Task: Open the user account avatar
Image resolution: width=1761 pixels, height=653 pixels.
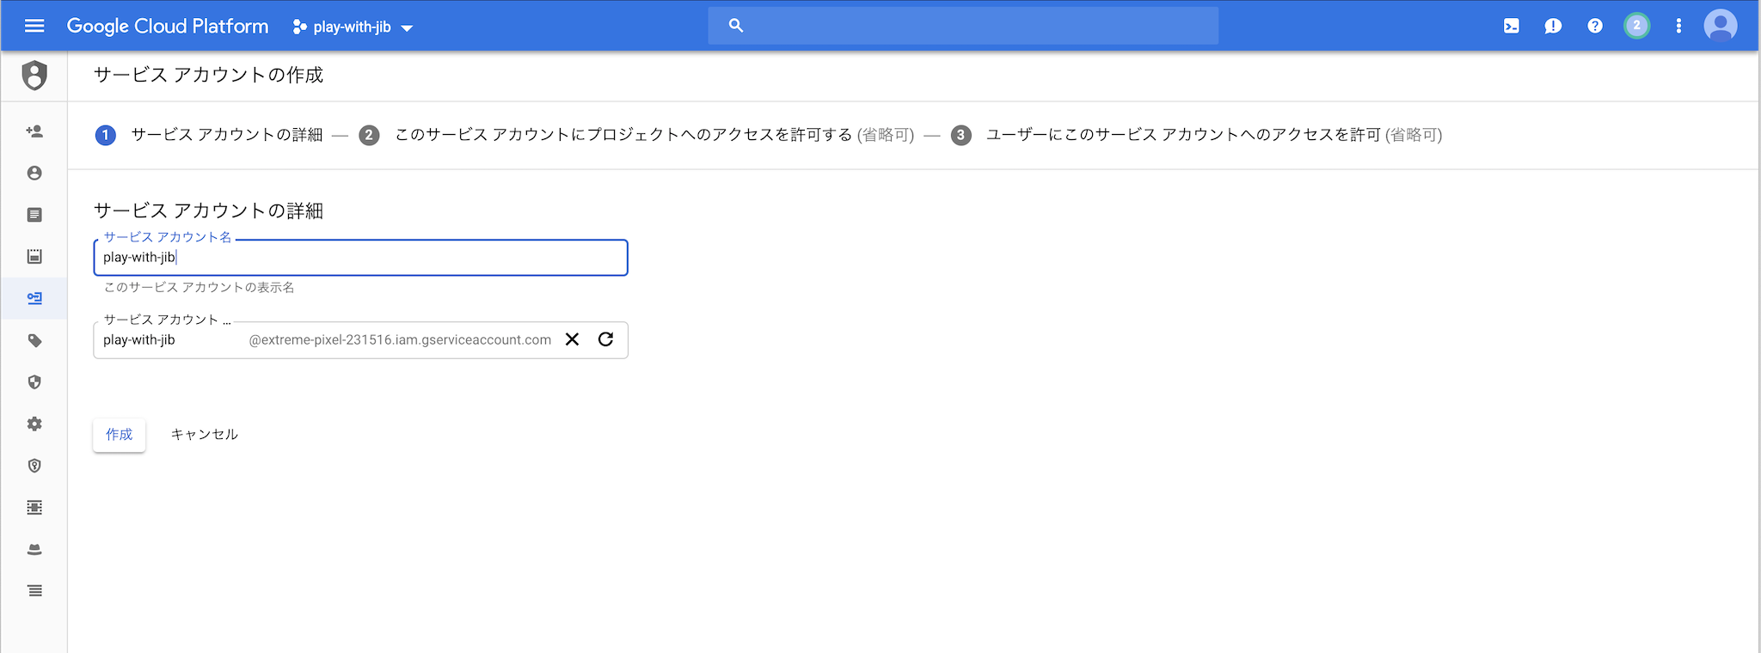Action: (x=1721, y=26)
